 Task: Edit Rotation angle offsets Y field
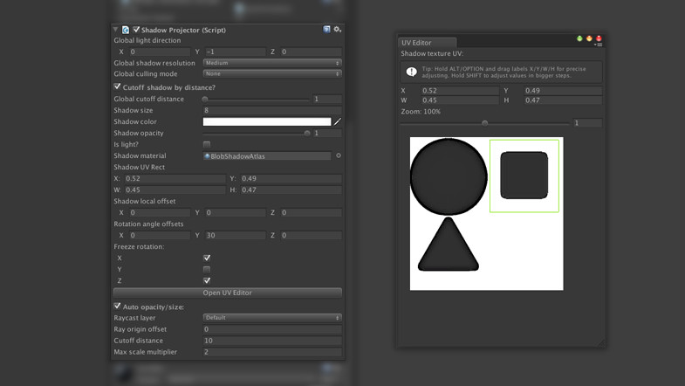[x=235, y=235]
